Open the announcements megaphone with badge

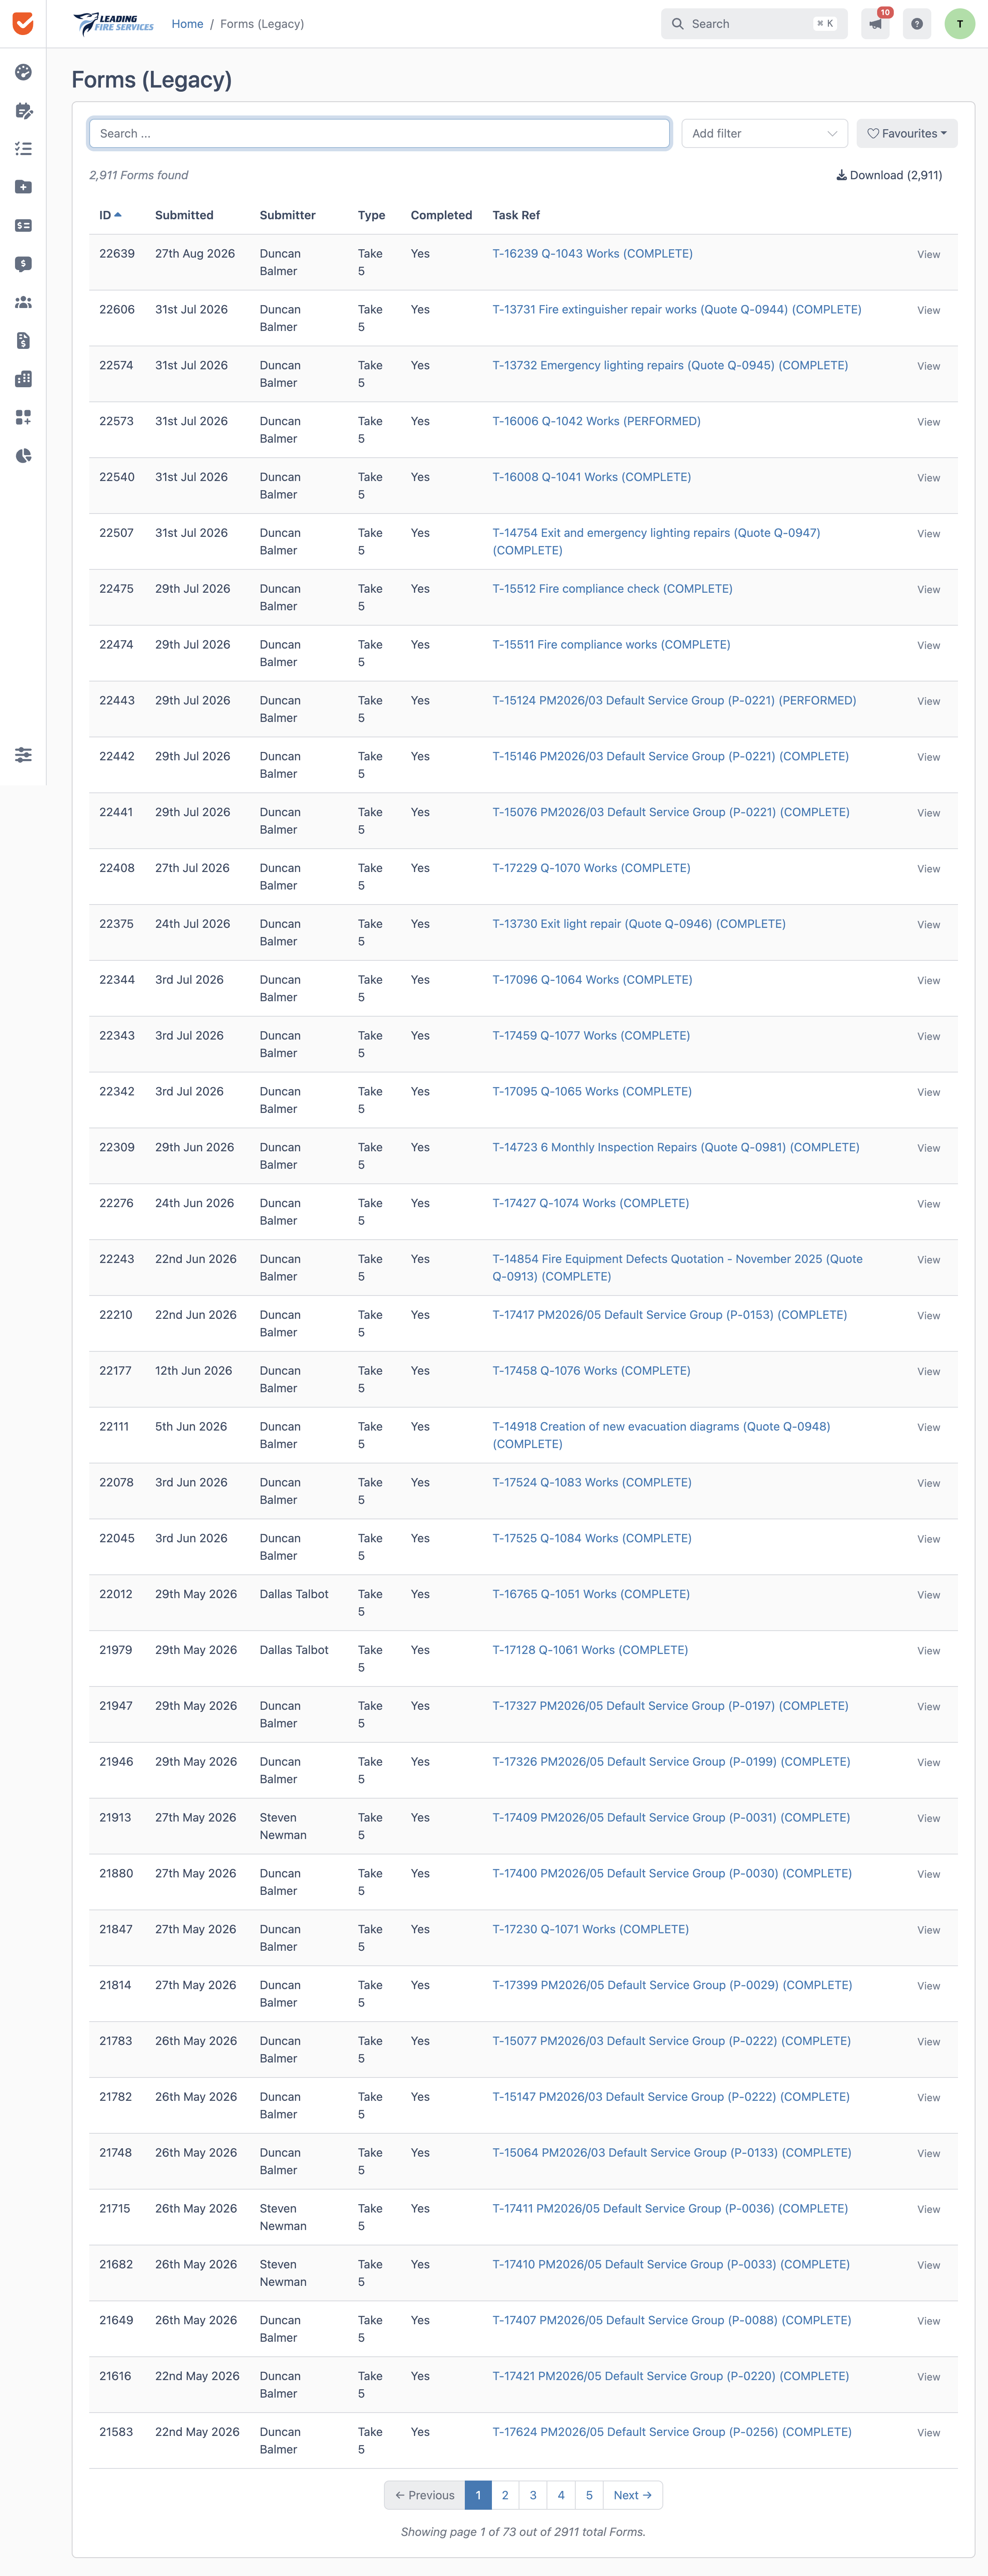[x=875, y=24]
